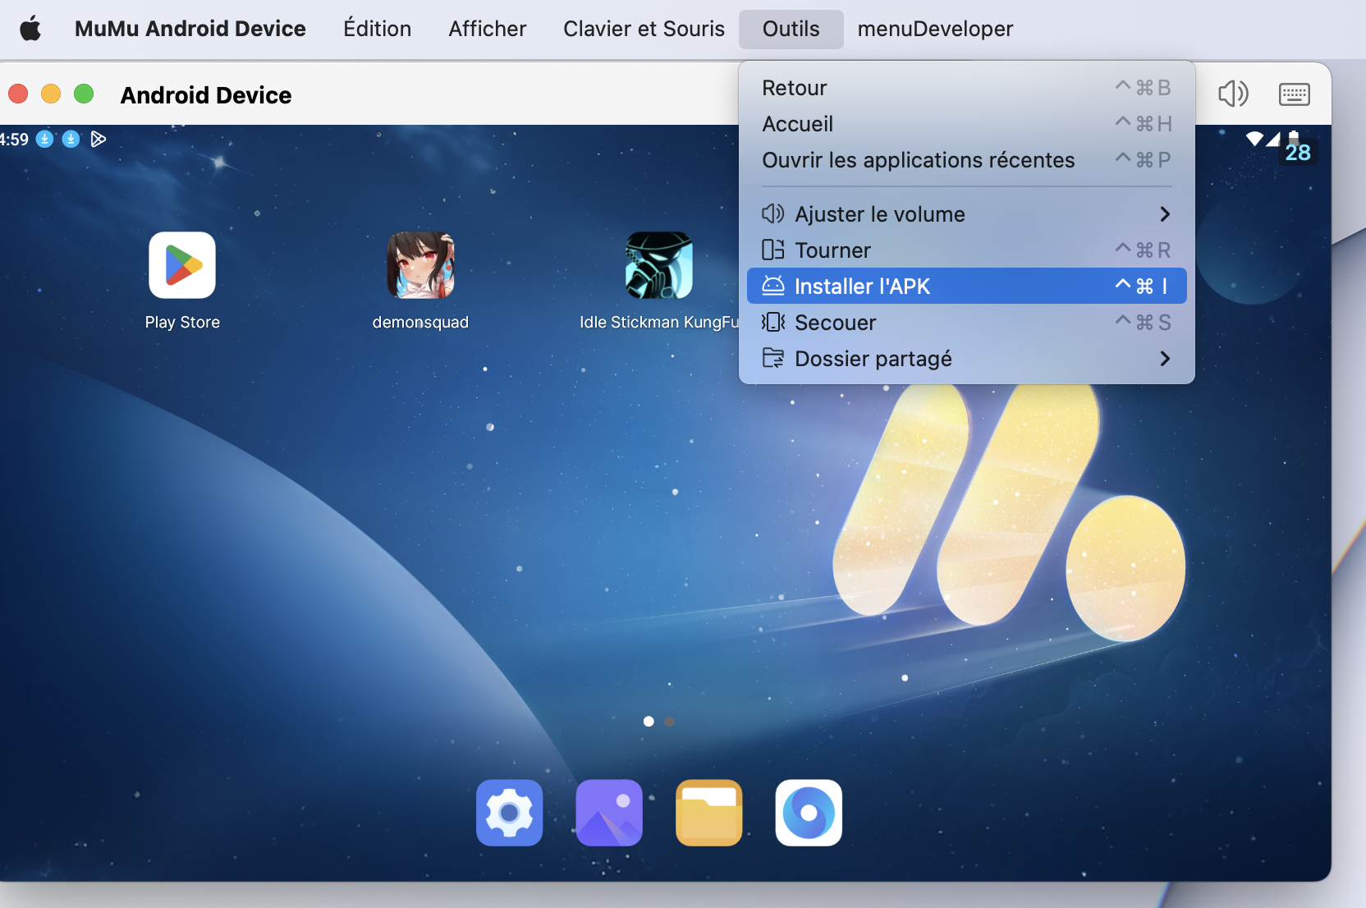Maximize the Android Device window with green button
The image size is (1366, 908).
coord(84,94)
